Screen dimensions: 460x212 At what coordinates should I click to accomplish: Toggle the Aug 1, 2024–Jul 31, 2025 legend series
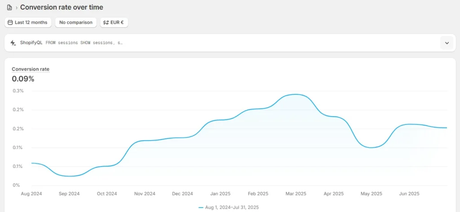pyautogui.click(x=231, y=207)
